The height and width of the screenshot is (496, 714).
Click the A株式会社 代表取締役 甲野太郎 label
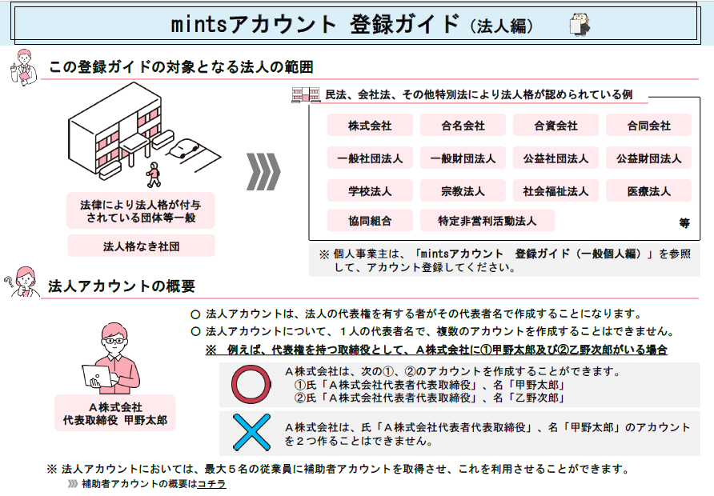coord(114,413)
